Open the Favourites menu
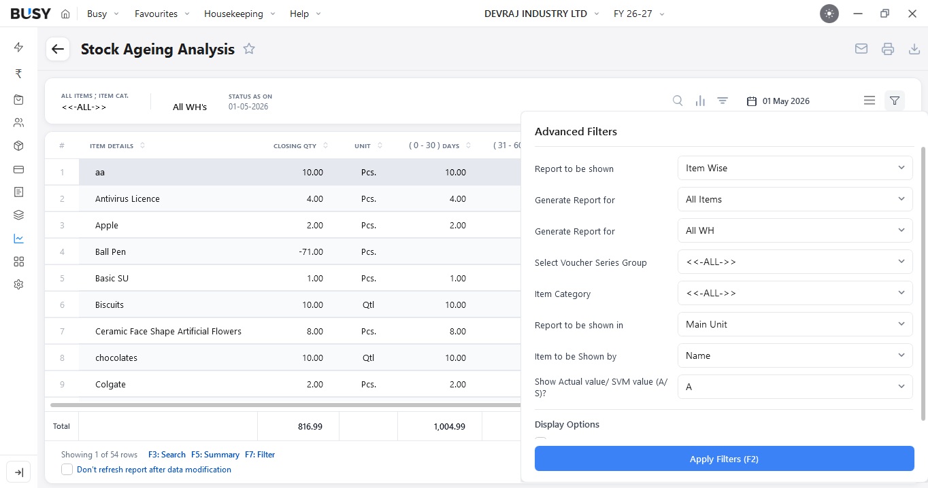Image resolution: width=928 pixels, height=488 pixels. coord(162,14)
